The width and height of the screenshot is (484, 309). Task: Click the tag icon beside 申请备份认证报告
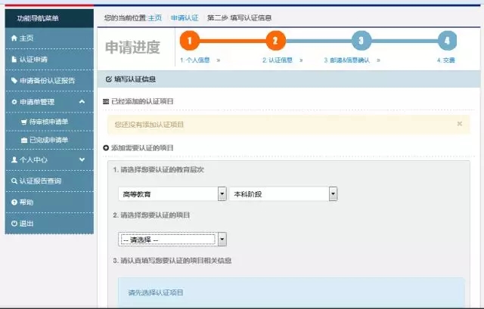point(13,80)
